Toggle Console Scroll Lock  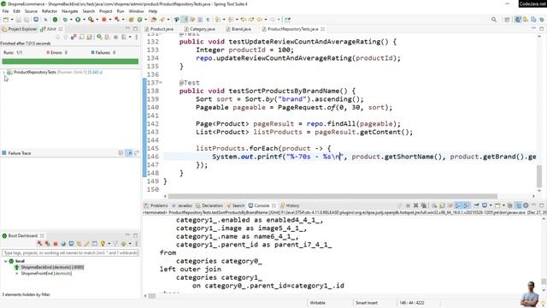click(x=442, y=205)
